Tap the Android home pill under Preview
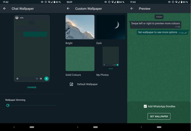 click(x=159, y=127)
